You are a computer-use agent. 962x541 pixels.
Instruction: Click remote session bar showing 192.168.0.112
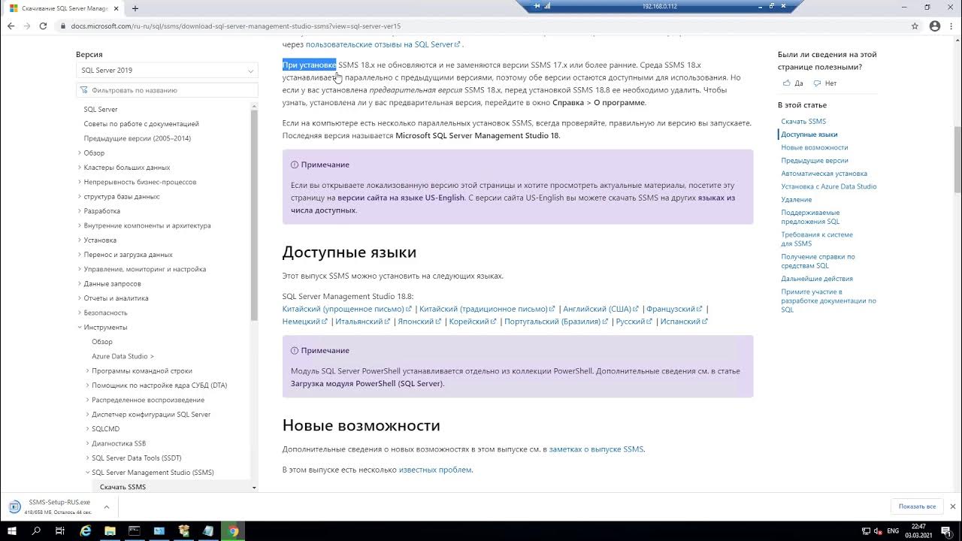pos(659,6)
